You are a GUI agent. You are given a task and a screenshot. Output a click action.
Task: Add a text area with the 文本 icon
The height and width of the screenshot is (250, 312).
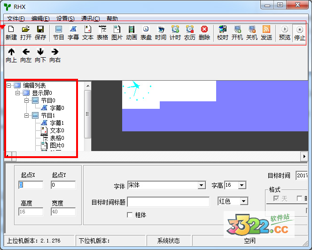(88, 33)
